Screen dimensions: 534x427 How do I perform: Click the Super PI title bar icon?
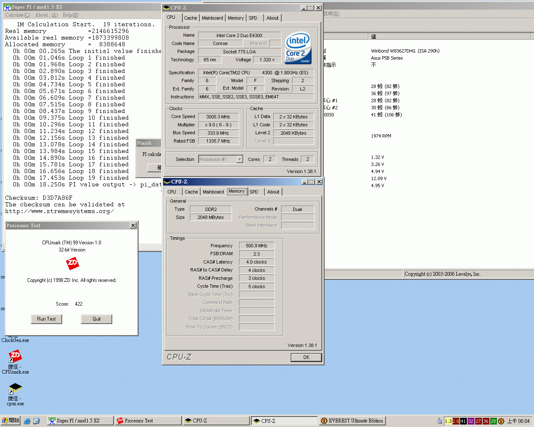click(7, 7)
